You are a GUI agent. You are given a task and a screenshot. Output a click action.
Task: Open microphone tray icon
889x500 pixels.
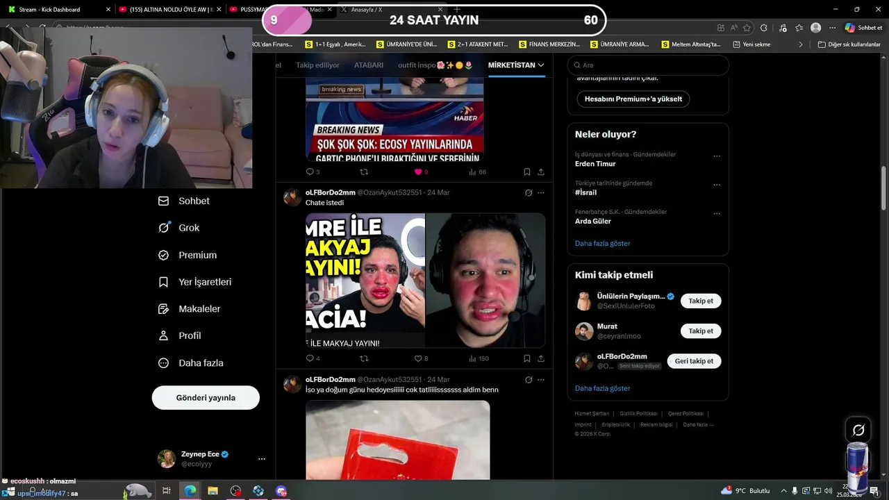795,491
